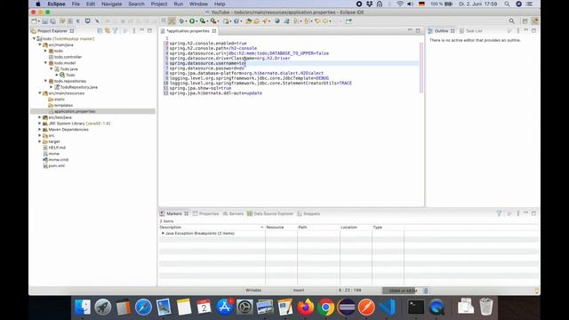Open Google Chrome from the Dock

point(326,308)
